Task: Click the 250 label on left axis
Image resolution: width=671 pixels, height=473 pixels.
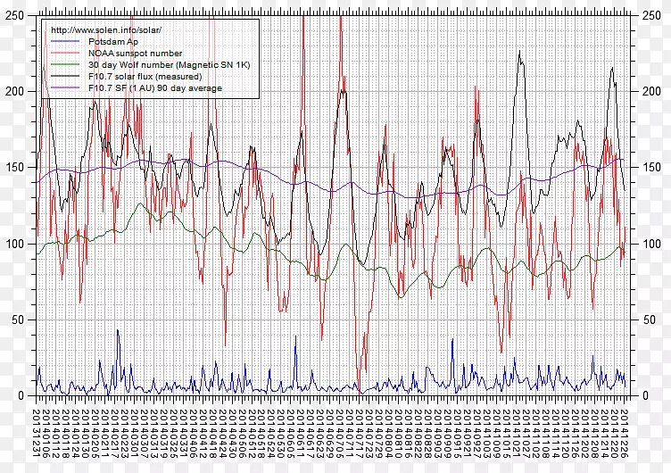Action: click(x=17, y=15)
